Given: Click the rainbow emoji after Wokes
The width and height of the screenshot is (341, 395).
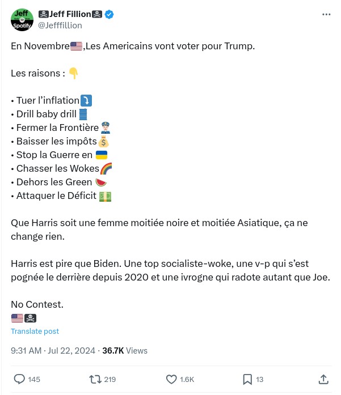Looking at the screenshot, I should [x=106, y=168].
